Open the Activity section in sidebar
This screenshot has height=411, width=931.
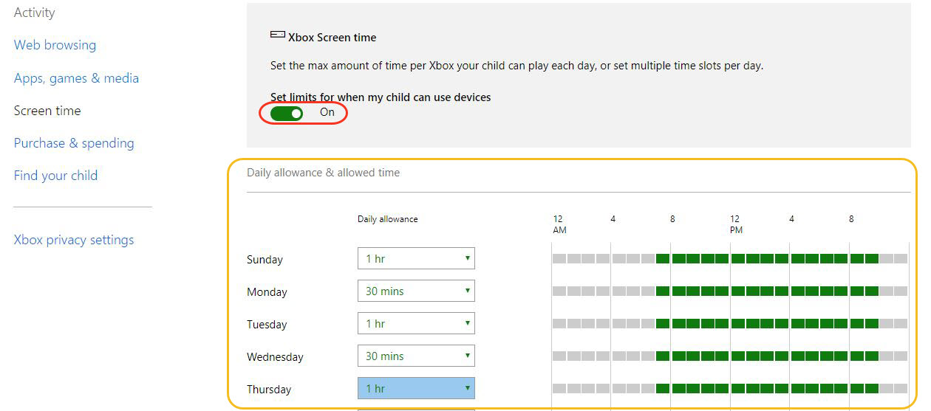(34, 13)
